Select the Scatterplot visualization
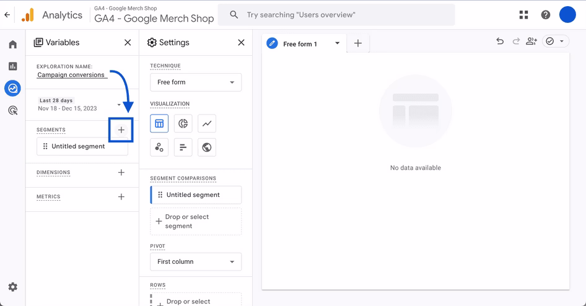This screenshot has width=586, height=306. [x=159, y=147]
